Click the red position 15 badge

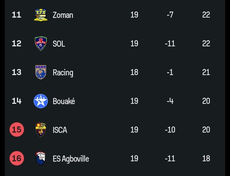click(x=17, y=130)
